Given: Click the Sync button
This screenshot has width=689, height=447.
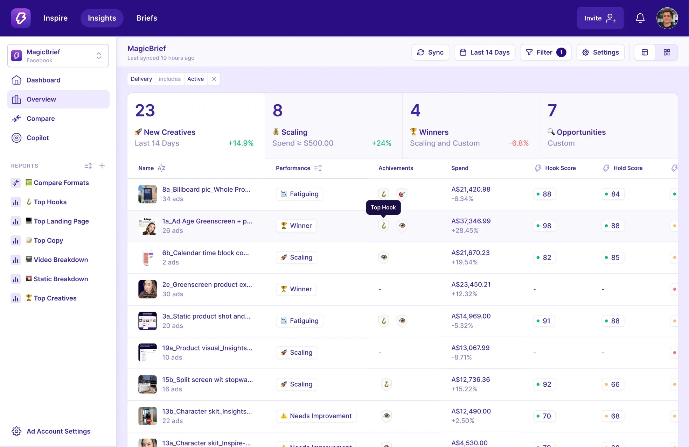Looking at the screenshot, I should 430,52.
